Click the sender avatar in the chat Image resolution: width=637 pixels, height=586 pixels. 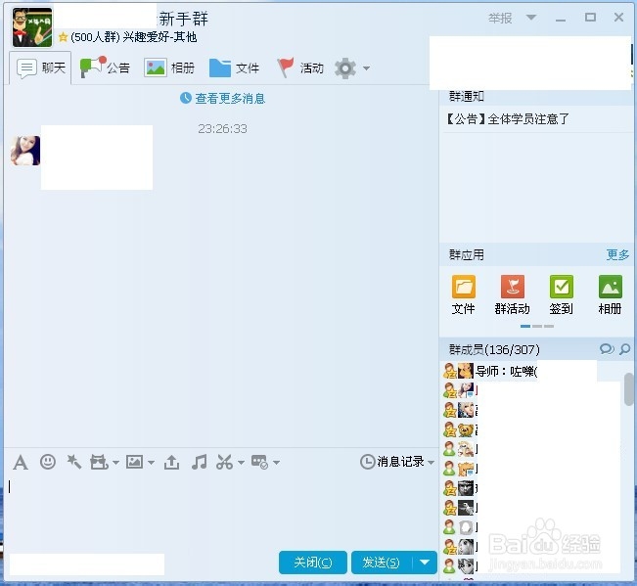[25, 151]
